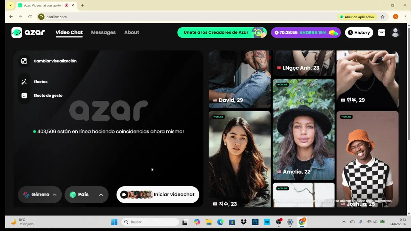Viewport: 411px width, 231px height.
Task: Open 지수, 23 profile card
Action: [240, 159]
